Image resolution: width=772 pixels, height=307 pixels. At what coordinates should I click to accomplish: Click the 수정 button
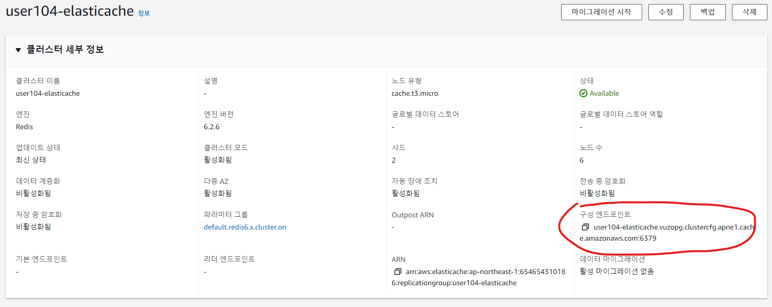666,12
